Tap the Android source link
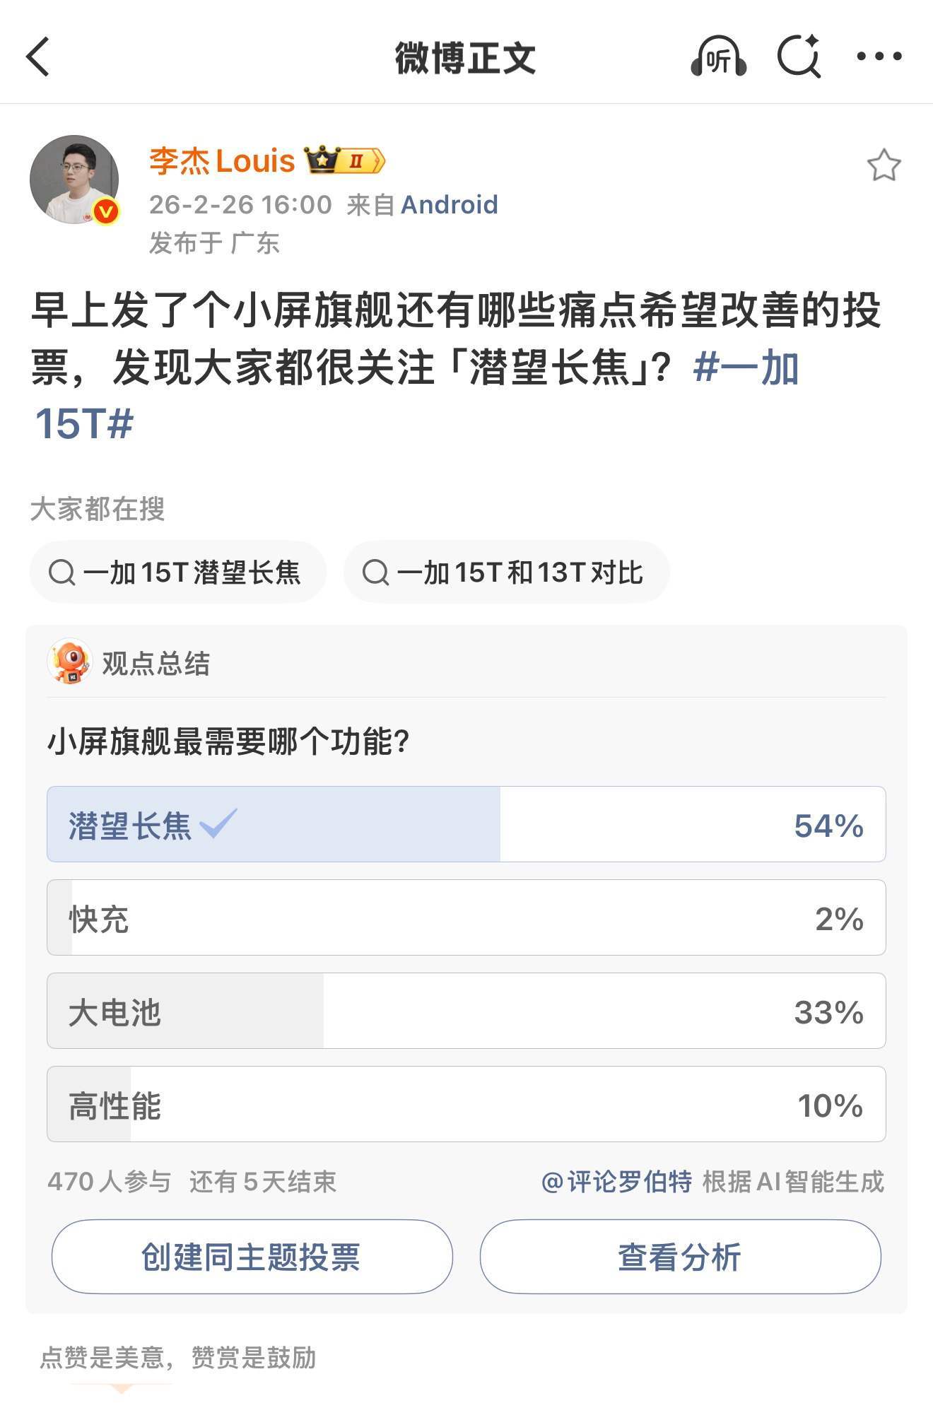Image resolution: width=933 pixels, height=1403 pixels. tap(449, 205)
